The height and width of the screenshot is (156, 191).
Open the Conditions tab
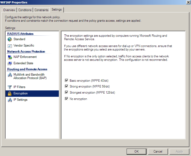tap(25, 10)
